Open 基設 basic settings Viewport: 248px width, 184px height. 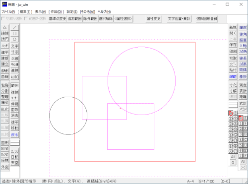coord(243,77)
